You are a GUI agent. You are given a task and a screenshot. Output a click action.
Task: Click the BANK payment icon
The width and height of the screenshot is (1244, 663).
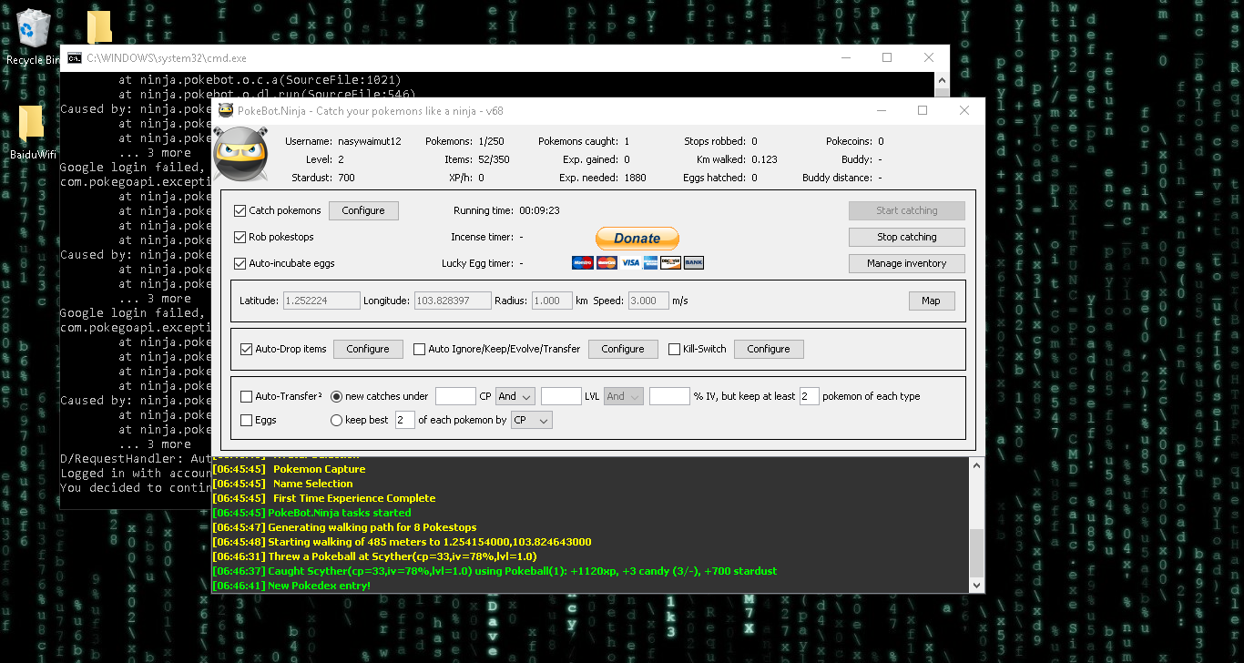(693, 263)
